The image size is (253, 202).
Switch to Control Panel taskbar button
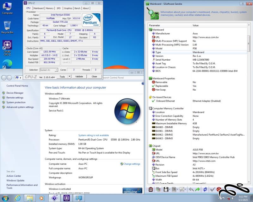click(79, 198)
